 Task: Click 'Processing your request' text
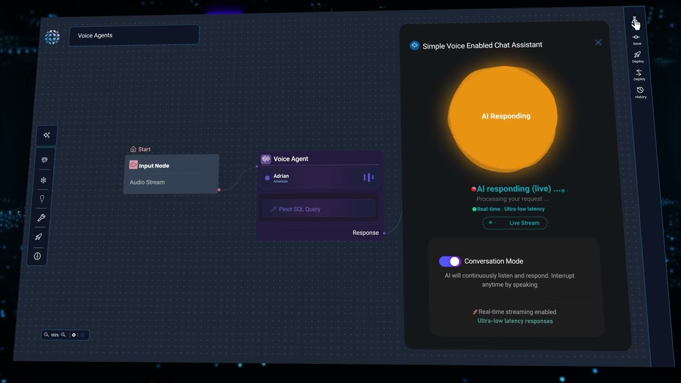[512, 199]
